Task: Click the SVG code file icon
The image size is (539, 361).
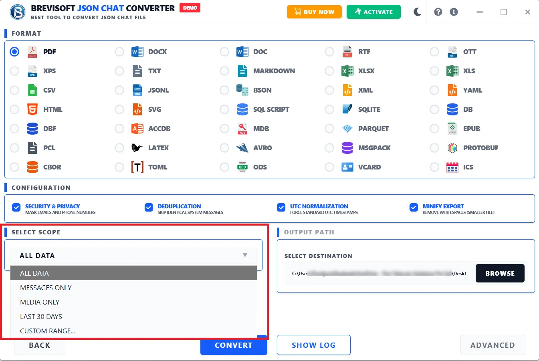Action: point(137,109)
